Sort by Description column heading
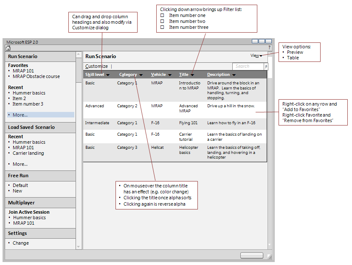 pyautogui.click(x=218, y=75)
